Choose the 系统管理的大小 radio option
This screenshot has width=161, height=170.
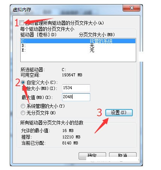click(23, 106)
